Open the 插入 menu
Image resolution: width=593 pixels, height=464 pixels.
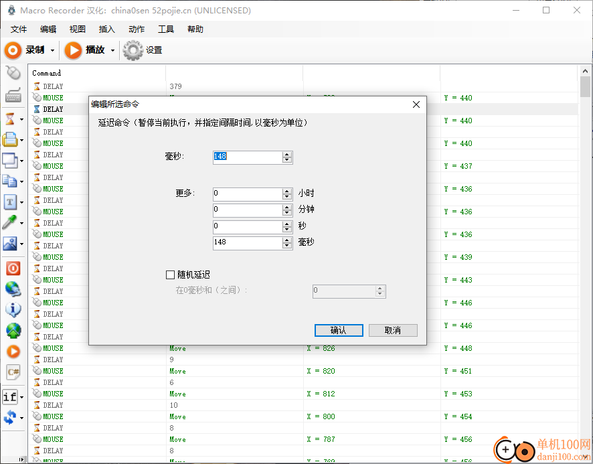(x=106, y=29)
